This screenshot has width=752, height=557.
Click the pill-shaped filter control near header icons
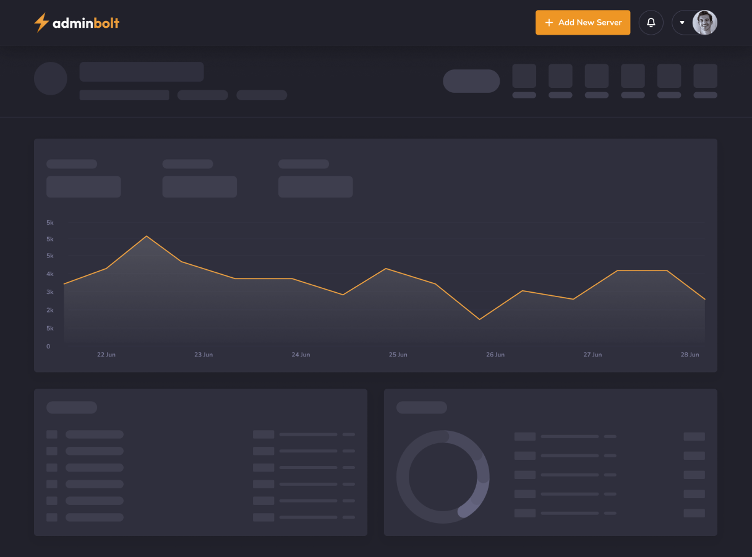click(x=471, y=80)
